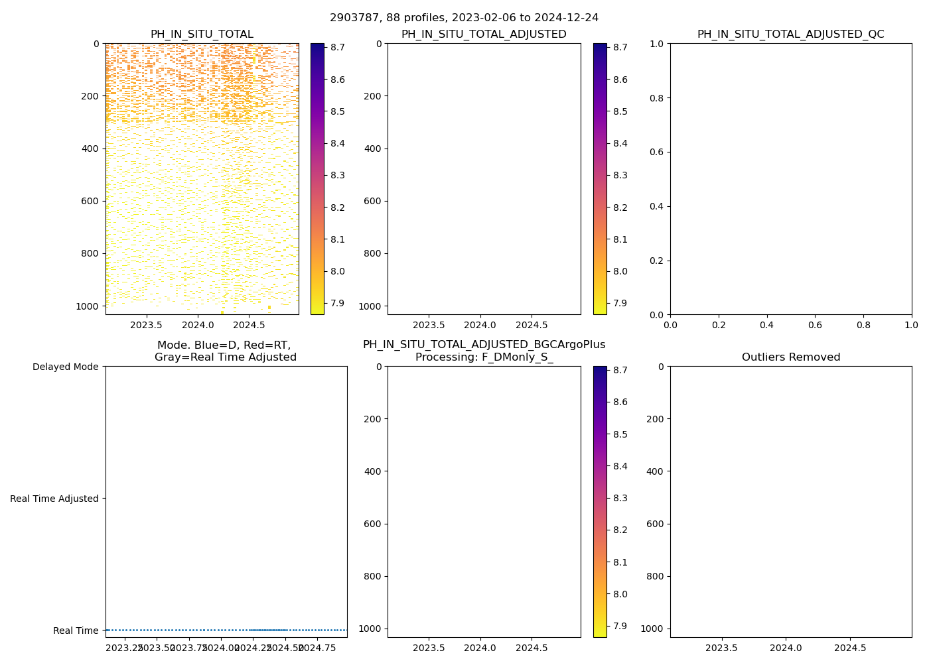The width and height of the screenshot is (929, 663).
Task: Click the Outliers Removed plot title
Action: 790,357
